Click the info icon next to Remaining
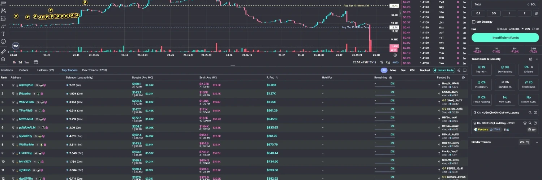The width and height of the screenshot is (542, 180). tap(391, 78)
